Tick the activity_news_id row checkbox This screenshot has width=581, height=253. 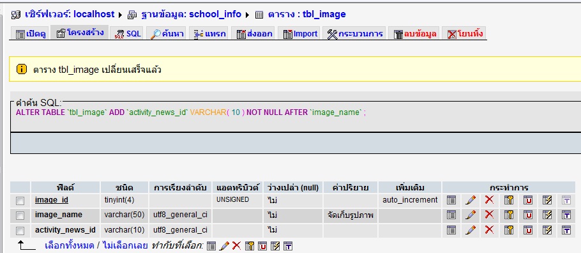tap(20, 231)
